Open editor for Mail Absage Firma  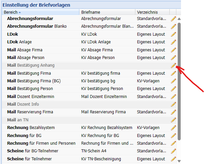pyautogui.click(x=173, y=50)
